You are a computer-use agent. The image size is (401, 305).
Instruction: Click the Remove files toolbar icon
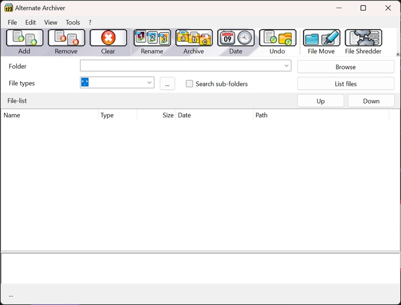tap(66, 38)
